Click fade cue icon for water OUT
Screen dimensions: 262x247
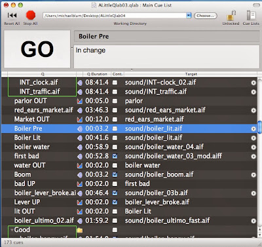(80, 165)
